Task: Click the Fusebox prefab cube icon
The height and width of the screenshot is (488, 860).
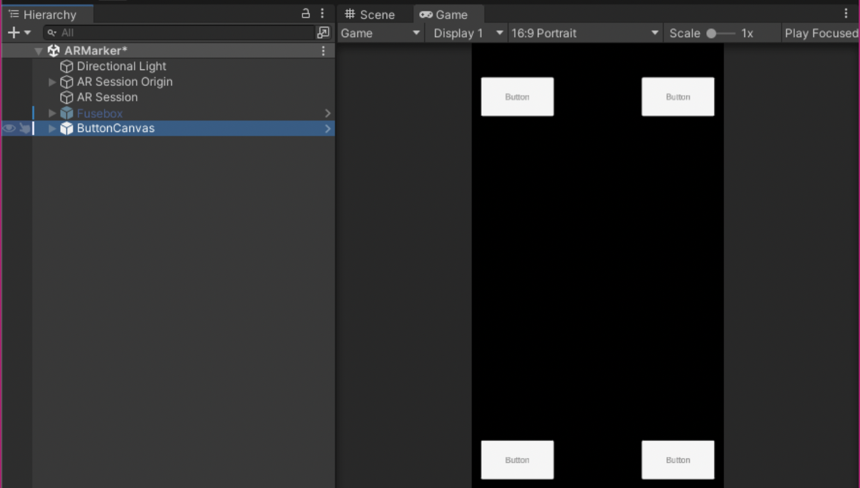Action: pyautogui.click(x=66, y=113)
